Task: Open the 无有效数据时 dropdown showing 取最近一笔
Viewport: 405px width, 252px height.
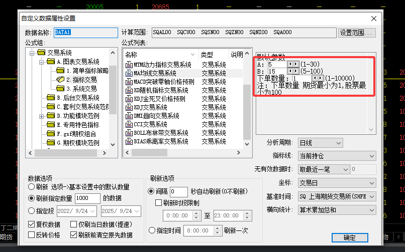Action: [x=324, y=169]
